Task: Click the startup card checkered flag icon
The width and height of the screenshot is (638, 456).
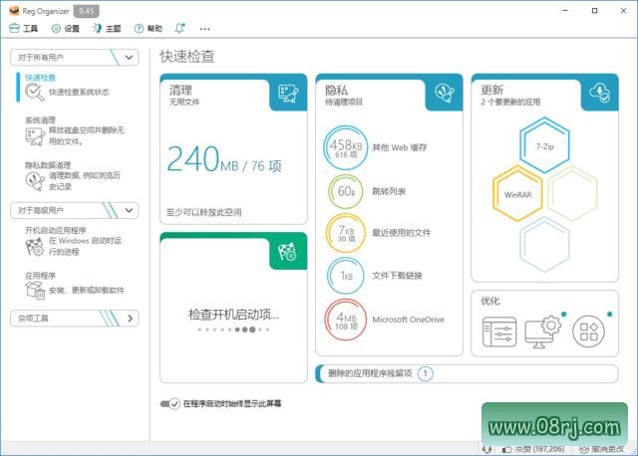Action: coord(288,252)
